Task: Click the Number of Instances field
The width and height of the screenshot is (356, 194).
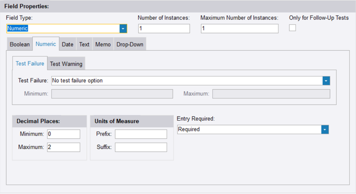Action: tap(164, 28)
